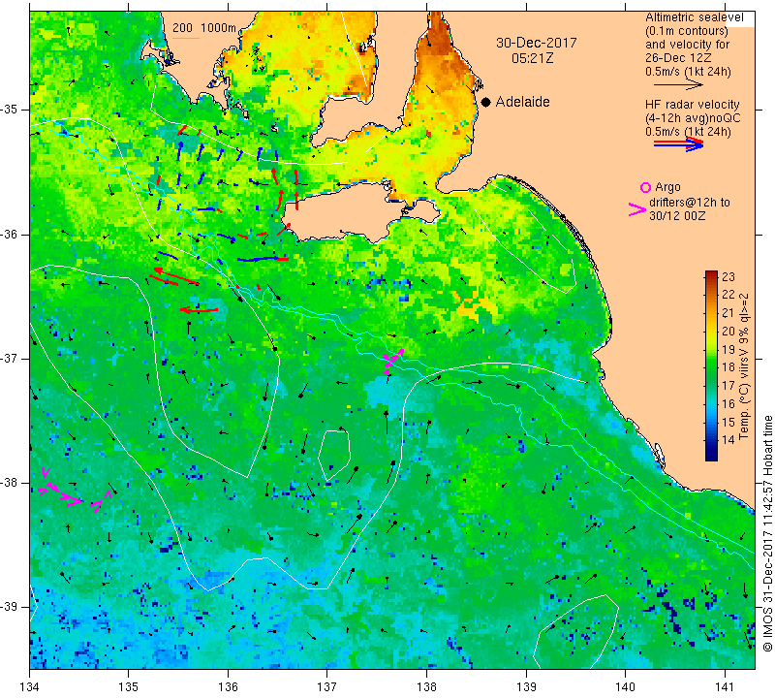Click the 'HF radar velocity' legend heading
The image size is (775, 698).
(x=693, y=105)
